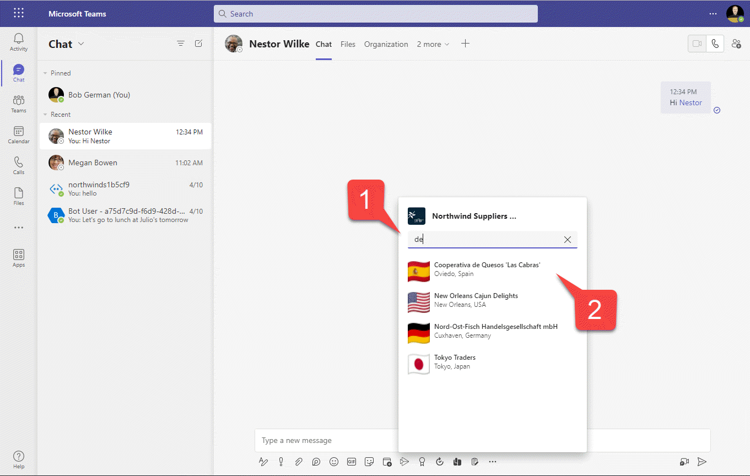
Task: Set message delivery options exclamation icon
Action: pos(281,462)
